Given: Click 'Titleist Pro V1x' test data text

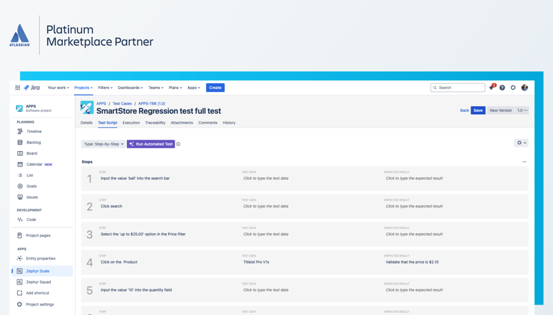Looking at the screenshot, I should 256,262.
